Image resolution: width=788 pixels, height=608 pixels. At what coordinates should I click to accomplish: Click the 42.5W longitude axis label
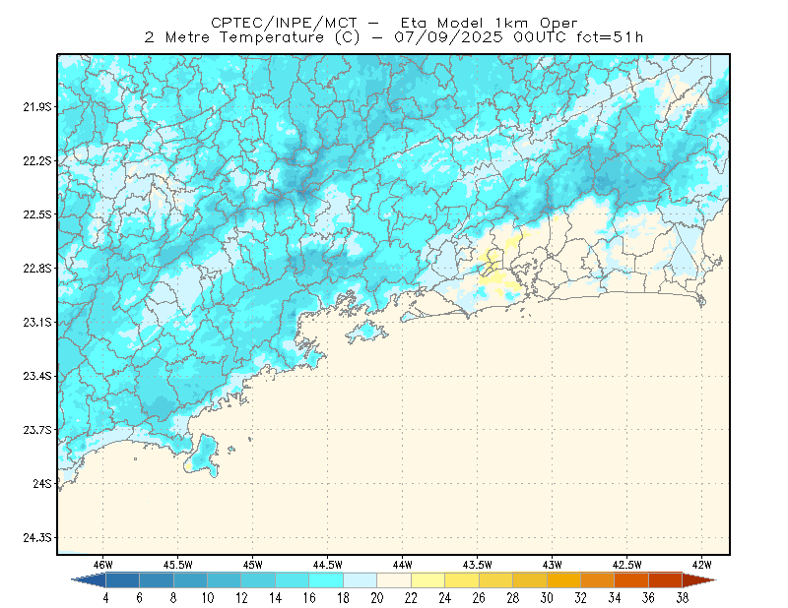pyautogui.click(x=626, y=565)
